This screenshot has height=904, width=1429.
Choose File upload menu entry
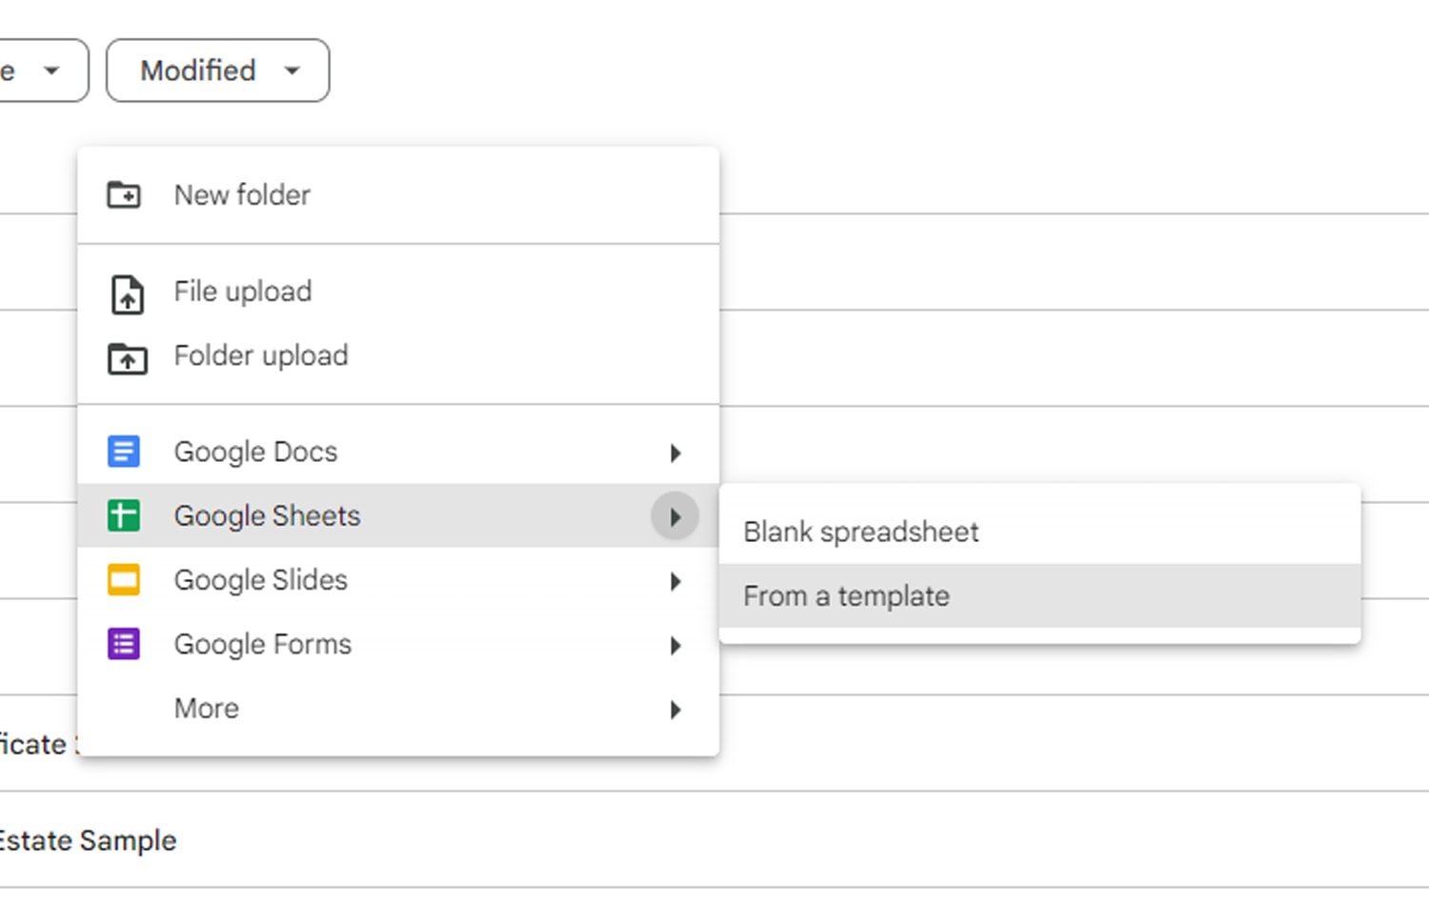pyautogui.click(x=398, y=291)
